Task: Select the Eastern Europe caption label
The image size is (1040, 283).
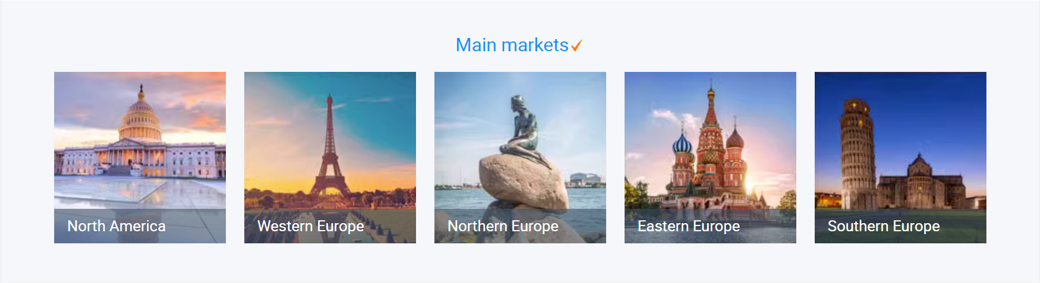Action: pos(689,226)
